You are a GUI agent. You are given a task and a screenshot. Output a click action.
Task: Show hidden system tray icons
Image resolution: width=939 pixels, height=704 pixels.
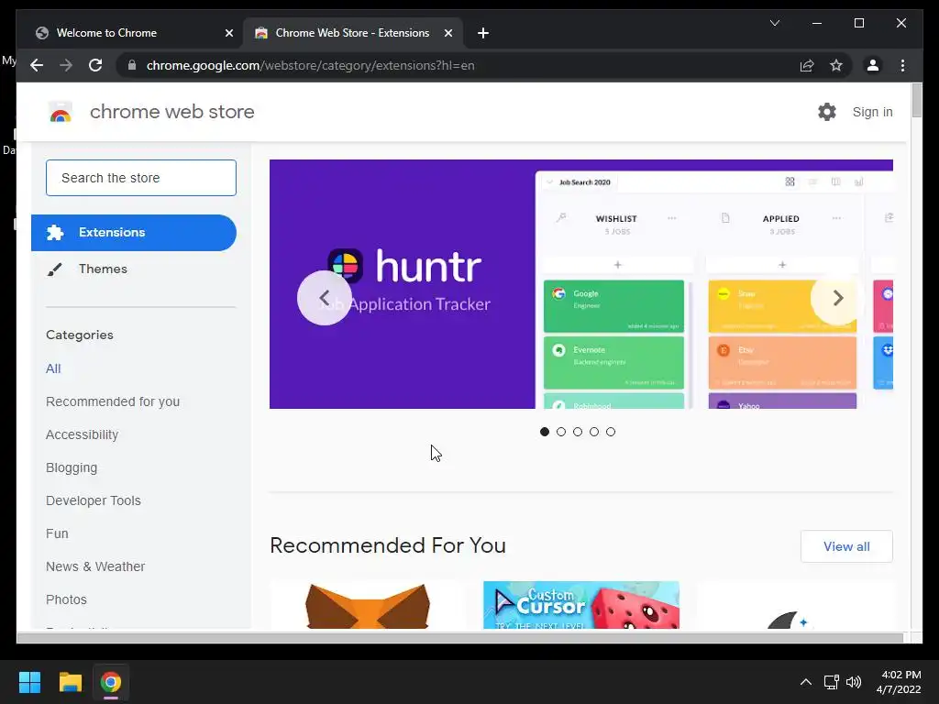[x=805, y=682]
